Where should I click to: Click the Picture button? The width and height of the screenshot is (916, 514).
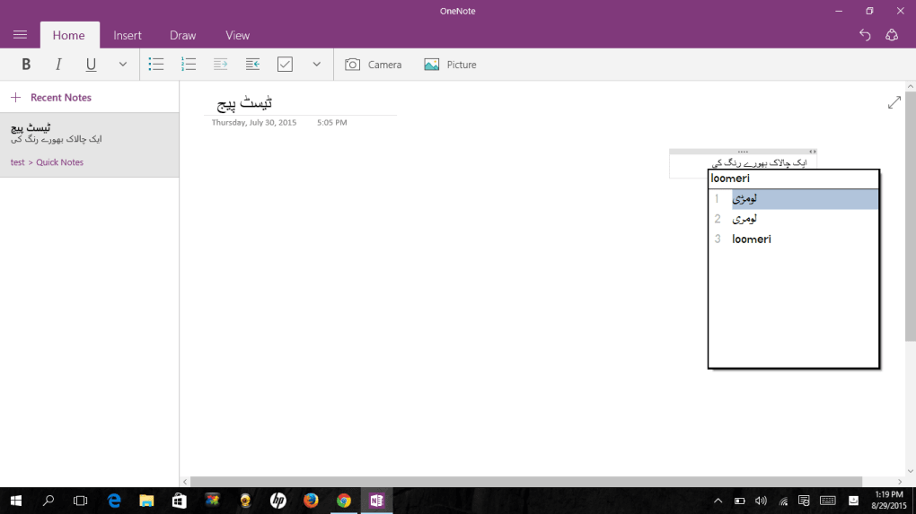point(451,65)
